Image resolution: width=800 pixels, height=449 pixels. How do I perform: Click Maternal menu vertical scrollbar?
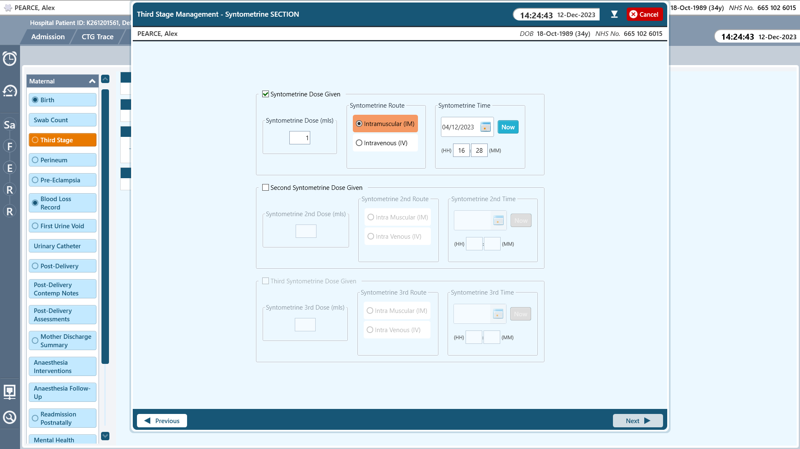tap(105, 227)
